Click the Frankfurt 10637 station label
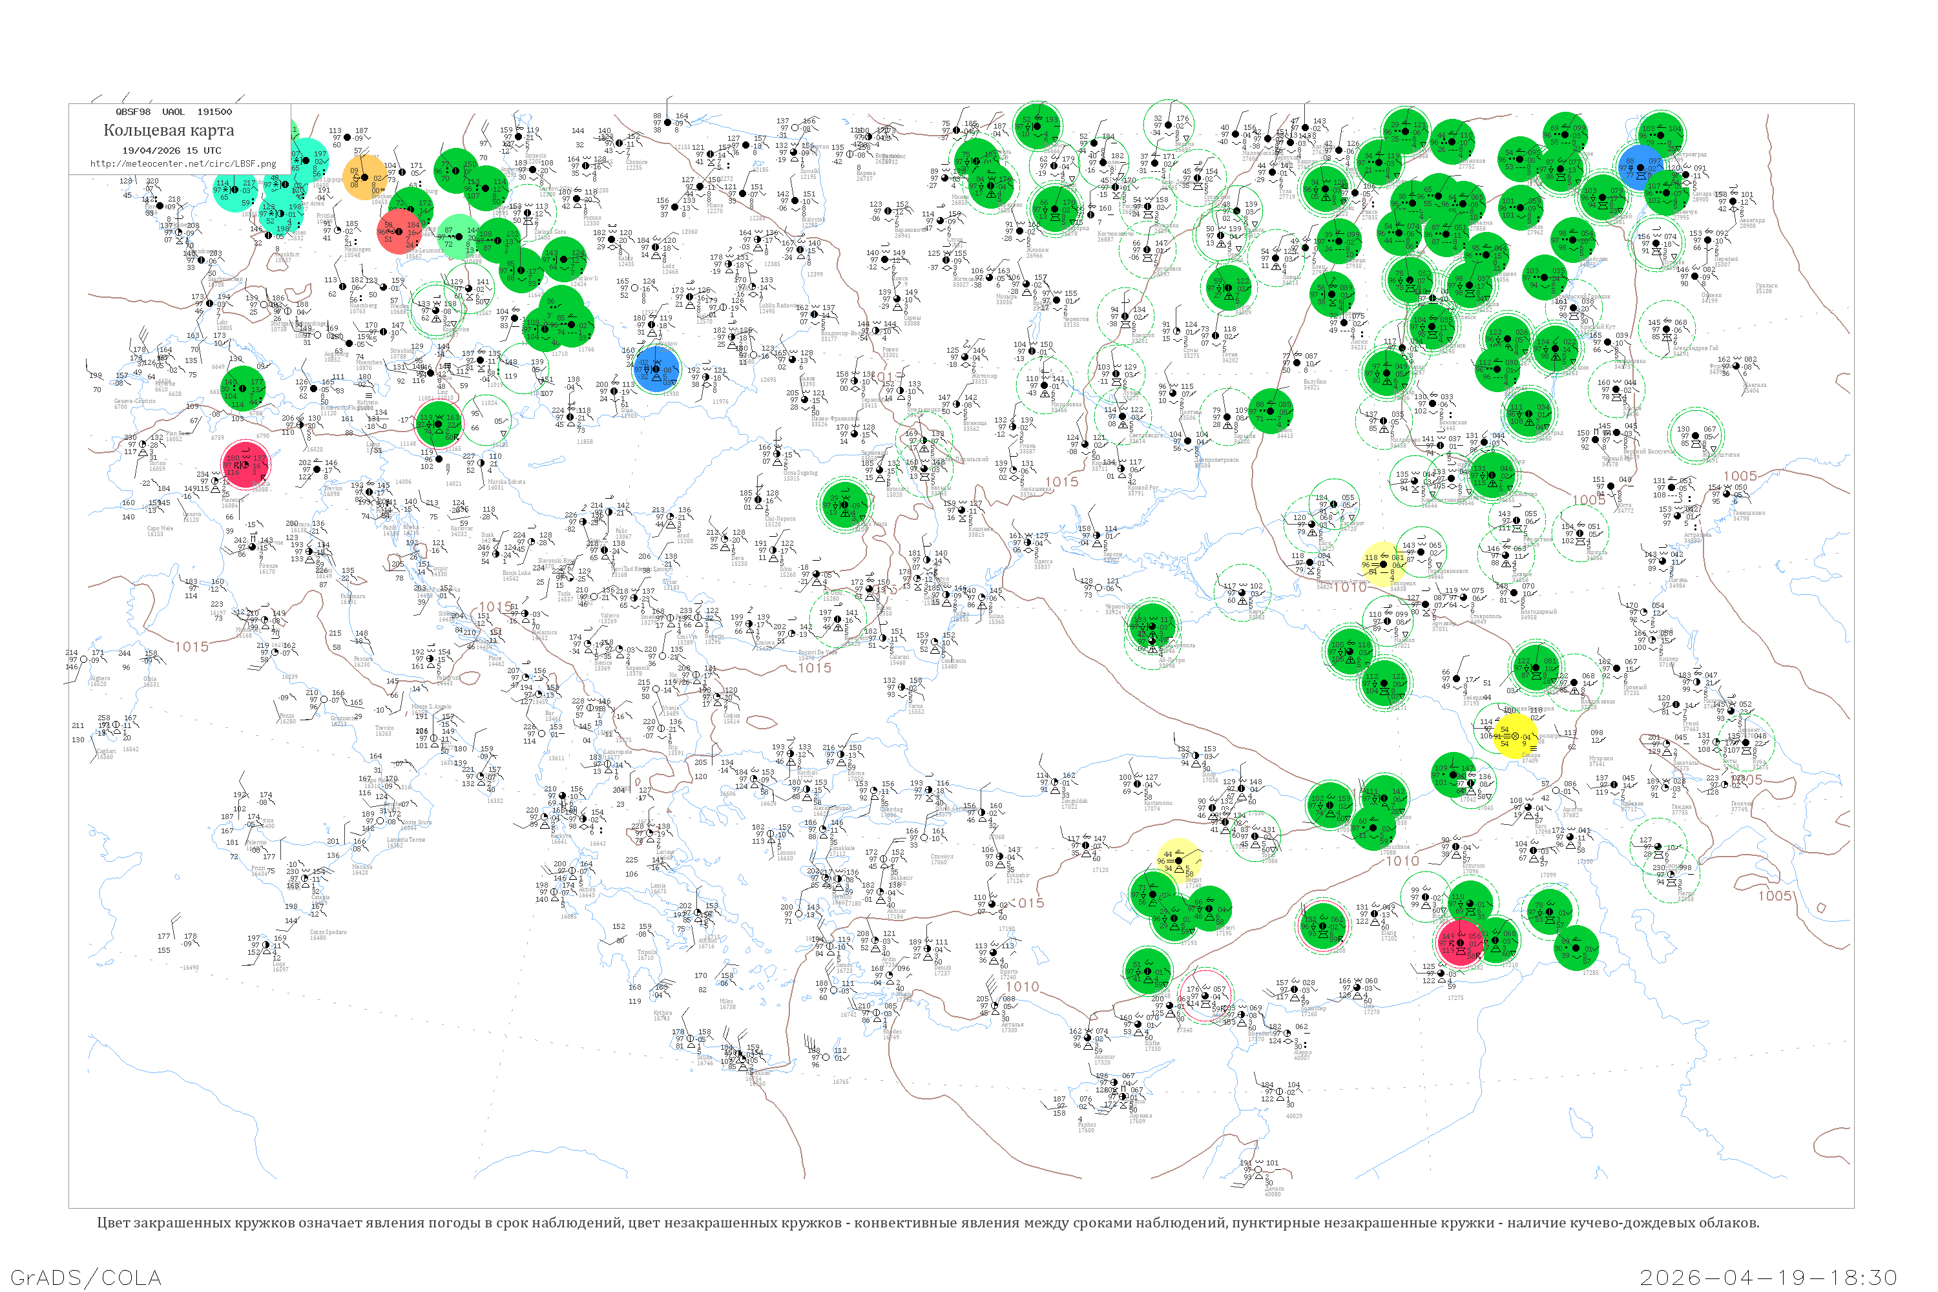 click(286, 257)
